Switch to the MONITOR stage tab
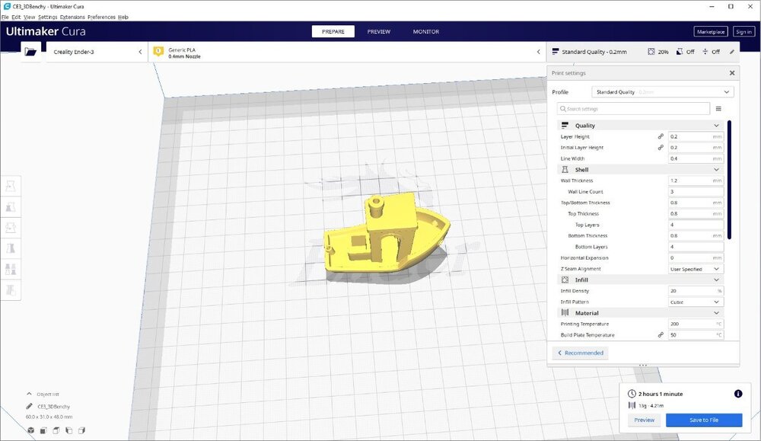 426,31
